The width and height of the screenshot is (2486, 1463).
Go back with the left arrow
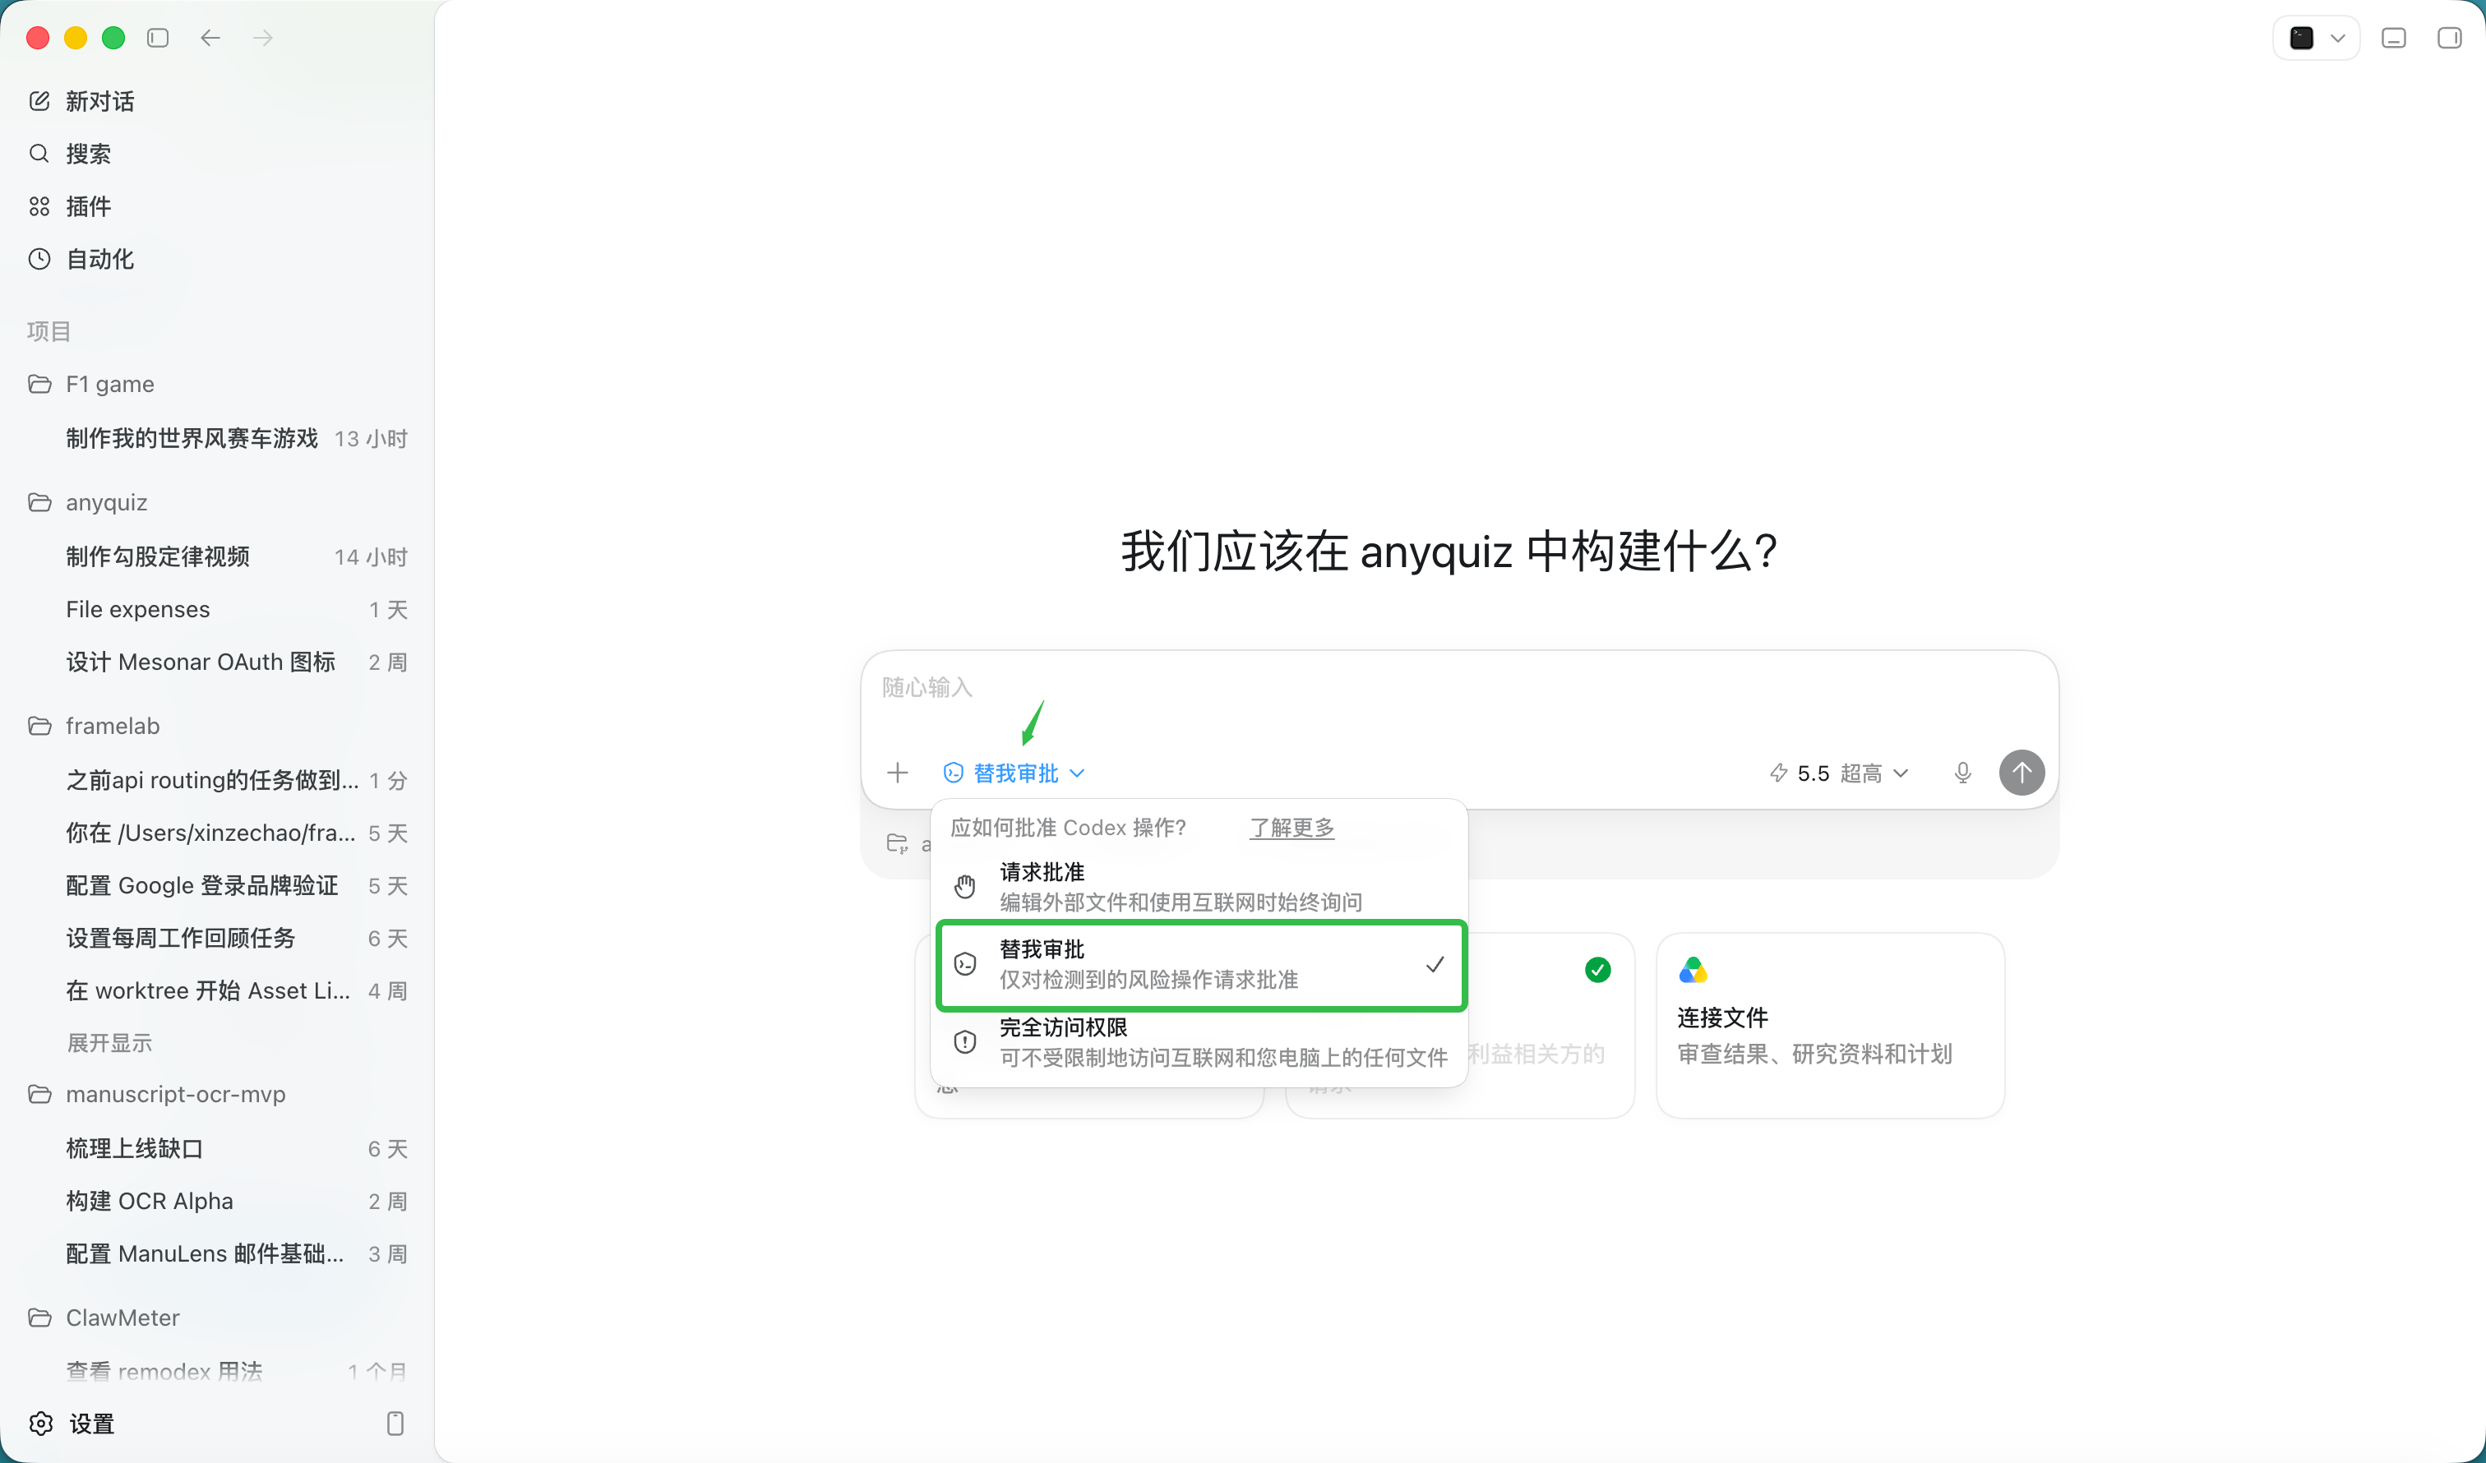(210, 38)
